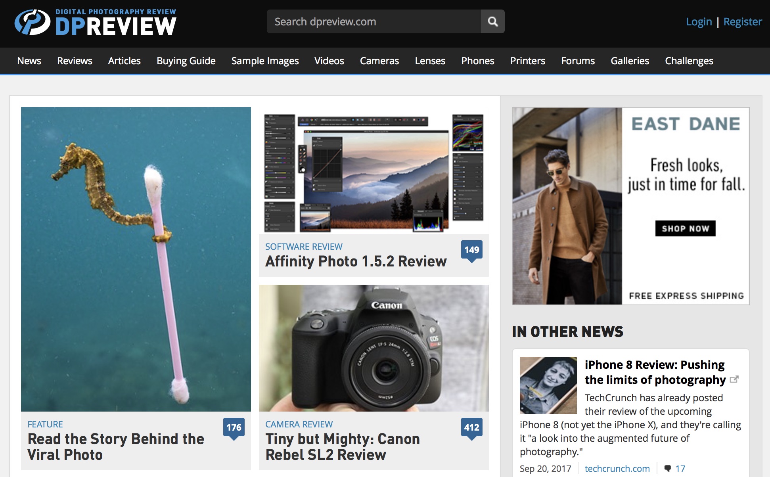
Task: Open Challenges from the navigation bar
Action: [x=689, y=61]
